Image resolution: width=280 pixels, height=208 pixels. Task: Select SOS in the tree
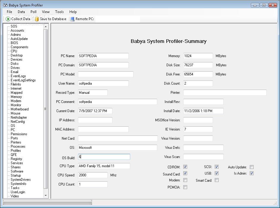click(x=14, y=26)
